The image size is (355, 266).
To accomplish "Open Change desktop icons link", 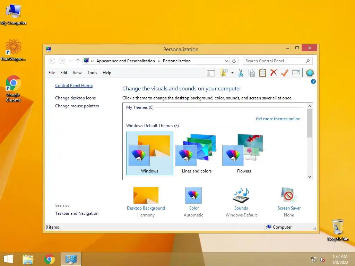I will click(x=75, y=98).
